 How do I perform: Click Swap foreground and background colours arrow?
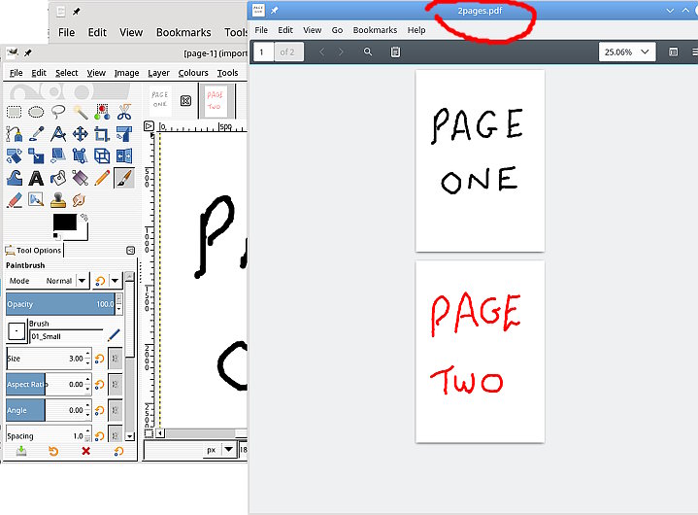[84, 218]
